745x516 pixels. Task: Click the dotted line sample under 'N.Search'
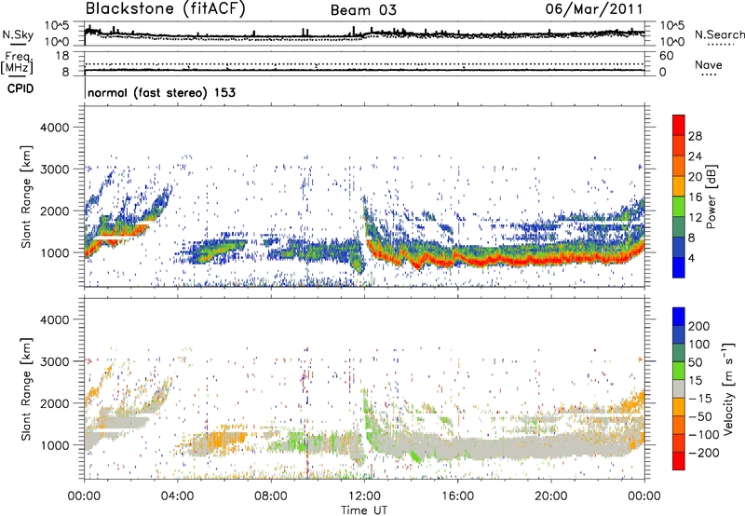[720, 45]
